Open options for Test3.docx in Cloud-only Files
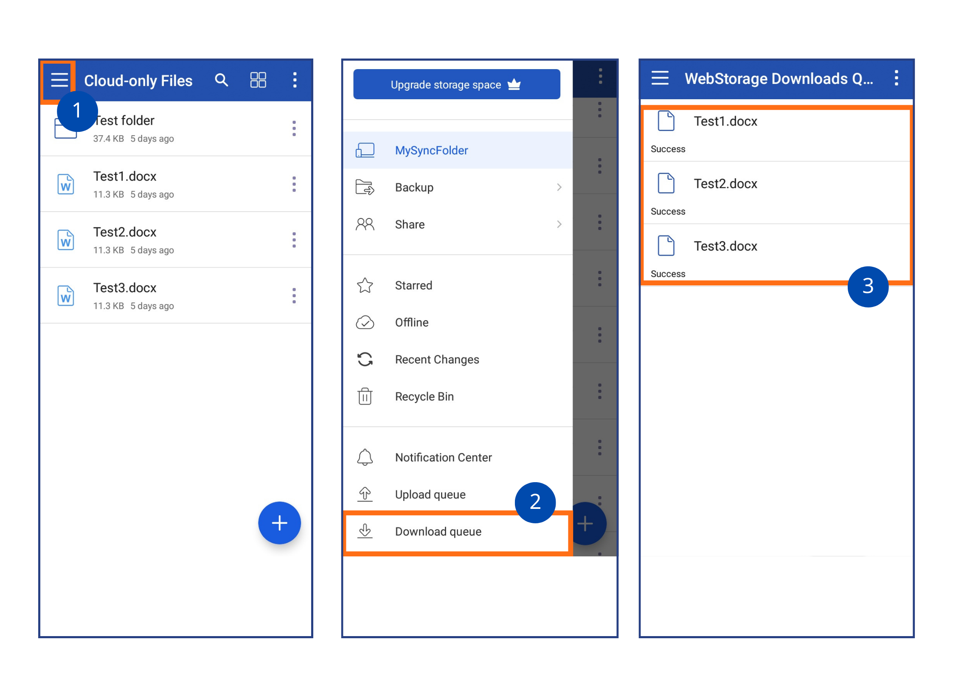Viewport: 953px width, 673px height. [x=294, y=296]
